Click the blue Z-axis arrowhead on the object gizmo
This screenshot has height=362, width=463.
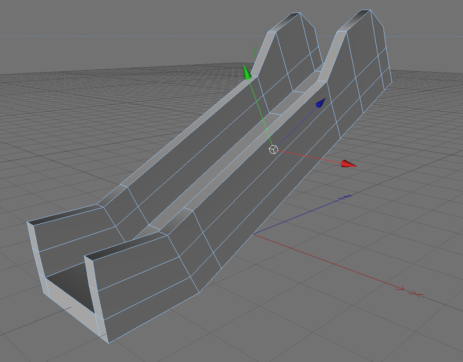click(321, 103)
